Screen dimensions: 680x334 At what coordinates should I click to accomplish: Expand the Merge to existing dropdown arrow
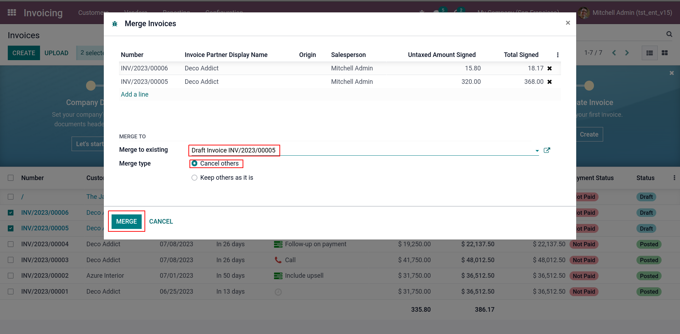pos(537,151)
